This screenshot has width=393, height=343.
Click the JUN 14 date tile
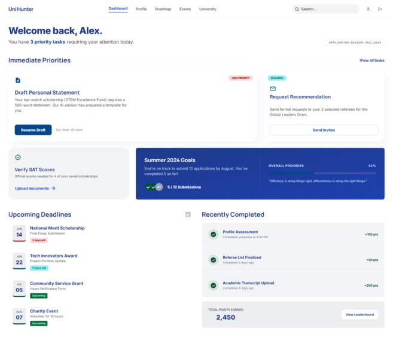tap(19, 233)
